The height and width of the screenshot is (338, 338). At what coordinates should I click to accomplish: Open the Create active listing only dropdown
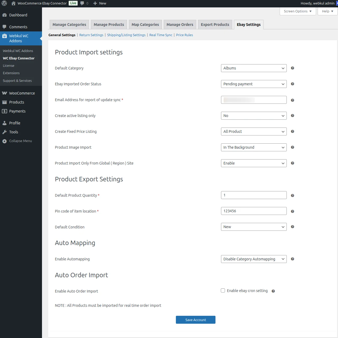(x=254, y=116)
